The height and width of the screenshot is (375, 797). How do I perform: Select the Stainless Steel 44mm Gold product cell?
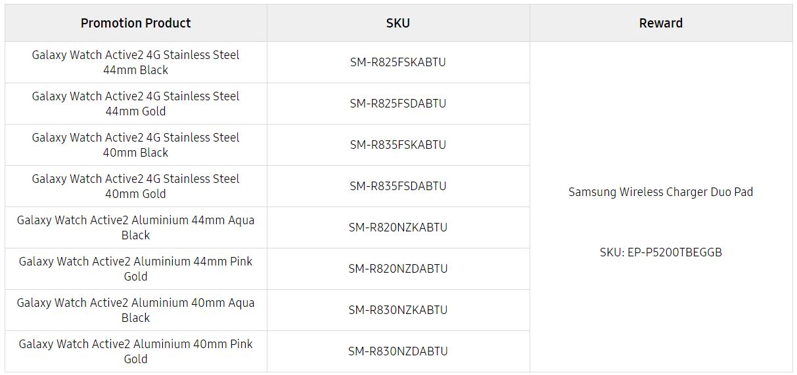coord(135,104)
